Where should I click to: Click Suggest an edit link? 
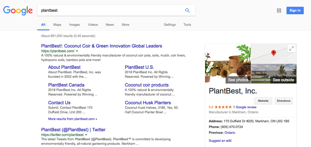(x=220, y=141)
